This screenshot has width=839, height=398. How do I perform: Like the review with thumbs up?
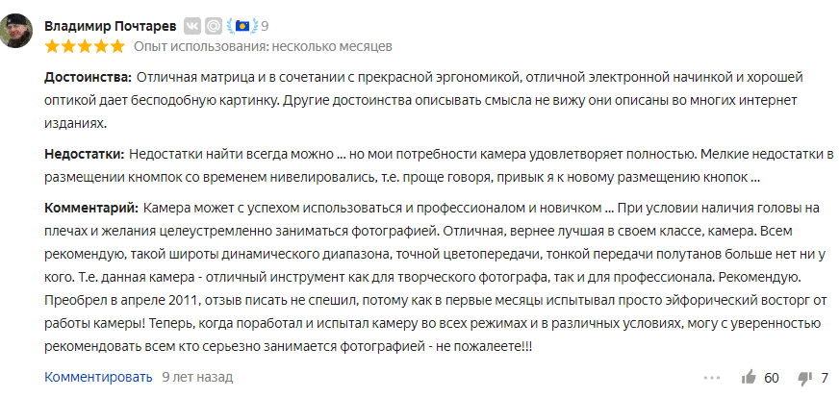[749, 378]
